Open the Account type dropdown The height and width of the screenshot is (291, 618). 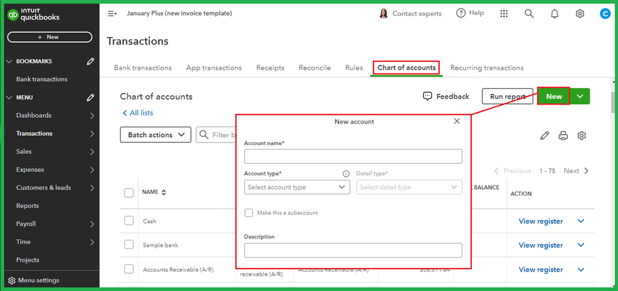coord(297,187)
